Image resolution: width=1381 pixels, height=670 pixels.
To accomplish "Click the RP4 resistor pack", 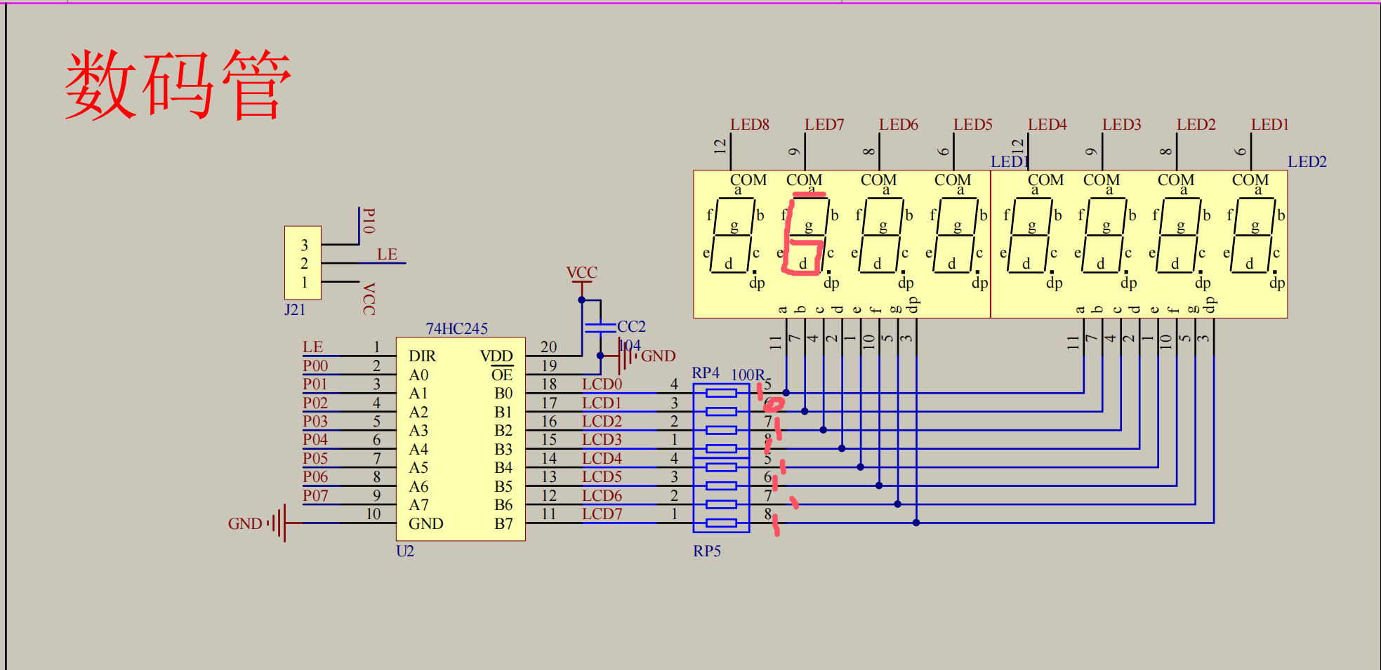I will pos(721,420).
